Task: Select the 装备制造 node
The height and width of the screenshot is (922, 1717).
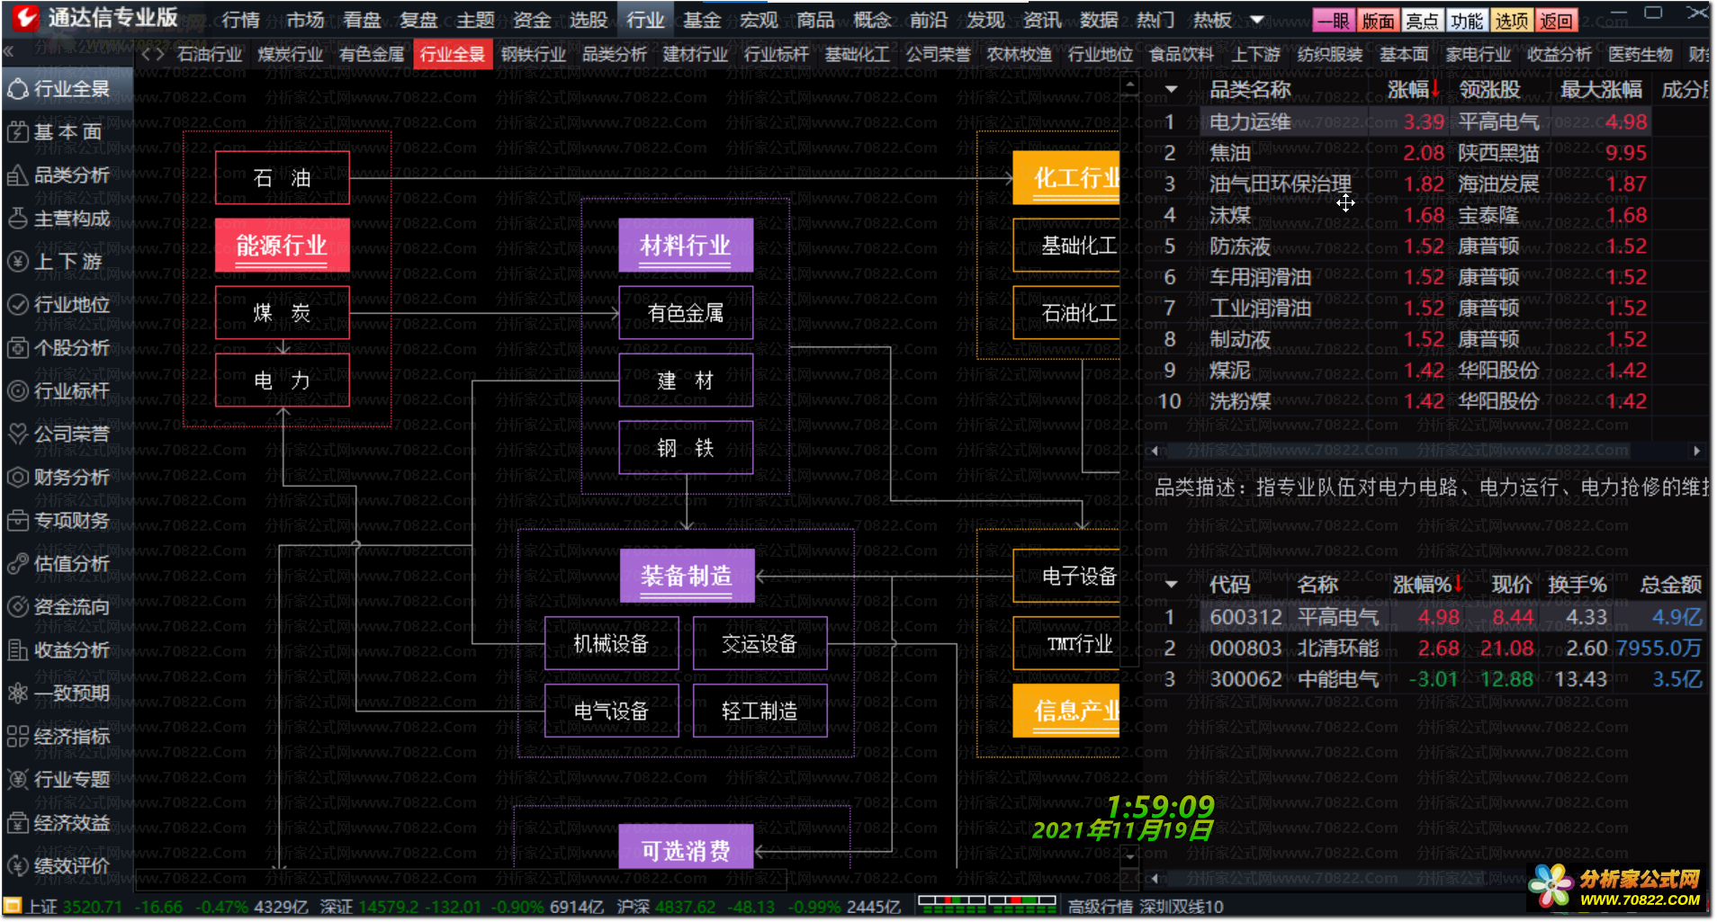Action: point(687,576)
